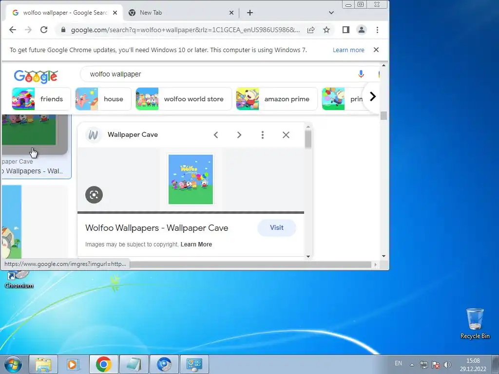
Task: Click the lock icon in address bar
Action: click(x=63, y=30)
